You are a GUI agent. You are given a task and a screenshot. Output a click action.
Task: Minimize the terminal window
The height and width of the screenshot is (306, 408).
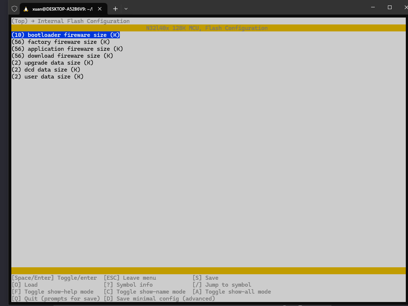tap(373, 7)
